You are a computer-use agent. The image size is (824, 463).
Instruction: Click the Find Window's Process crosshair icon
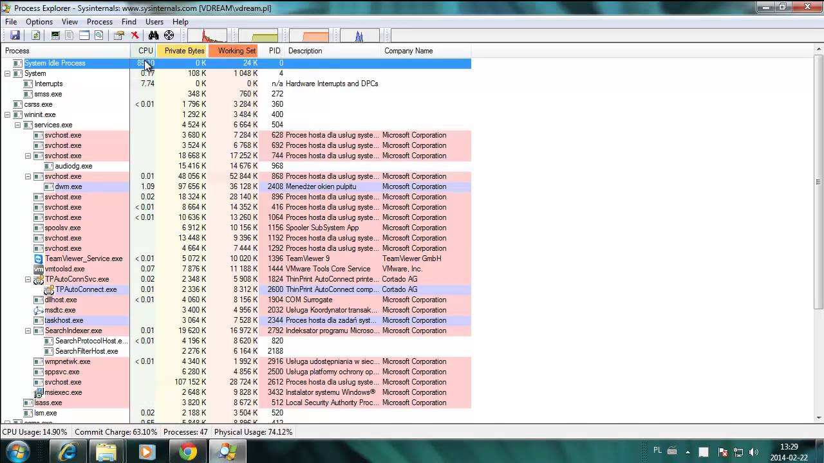click(169, 35)
